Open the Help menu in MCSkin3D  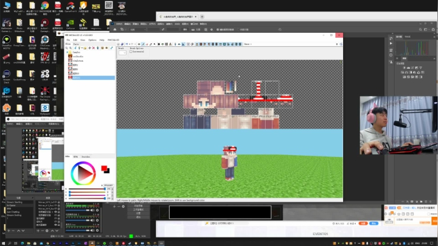(102, 40)
